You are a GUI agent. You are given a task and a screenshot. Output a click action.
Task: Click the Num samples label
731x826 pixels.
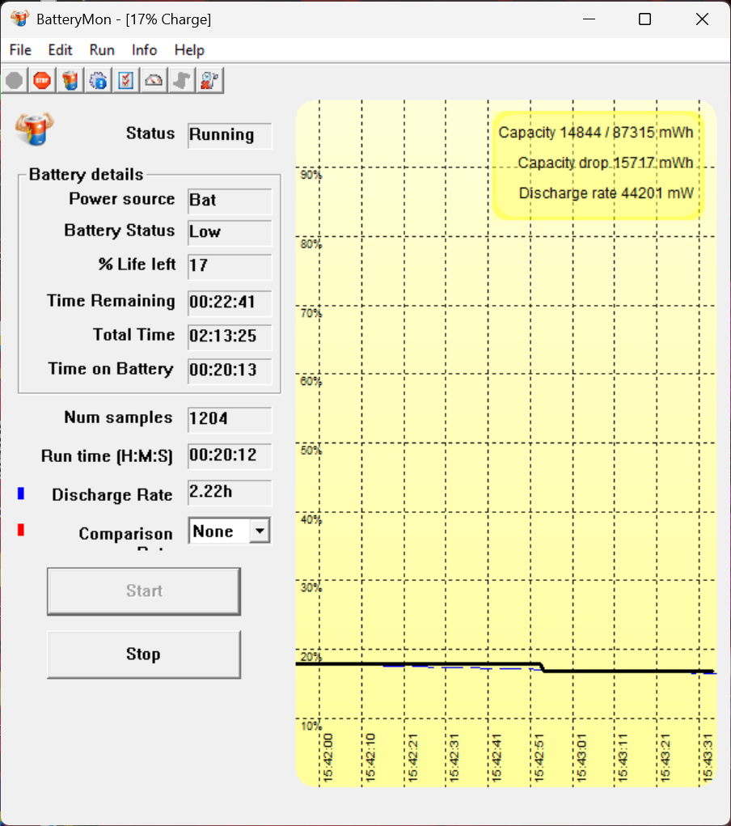click(118, 417)
